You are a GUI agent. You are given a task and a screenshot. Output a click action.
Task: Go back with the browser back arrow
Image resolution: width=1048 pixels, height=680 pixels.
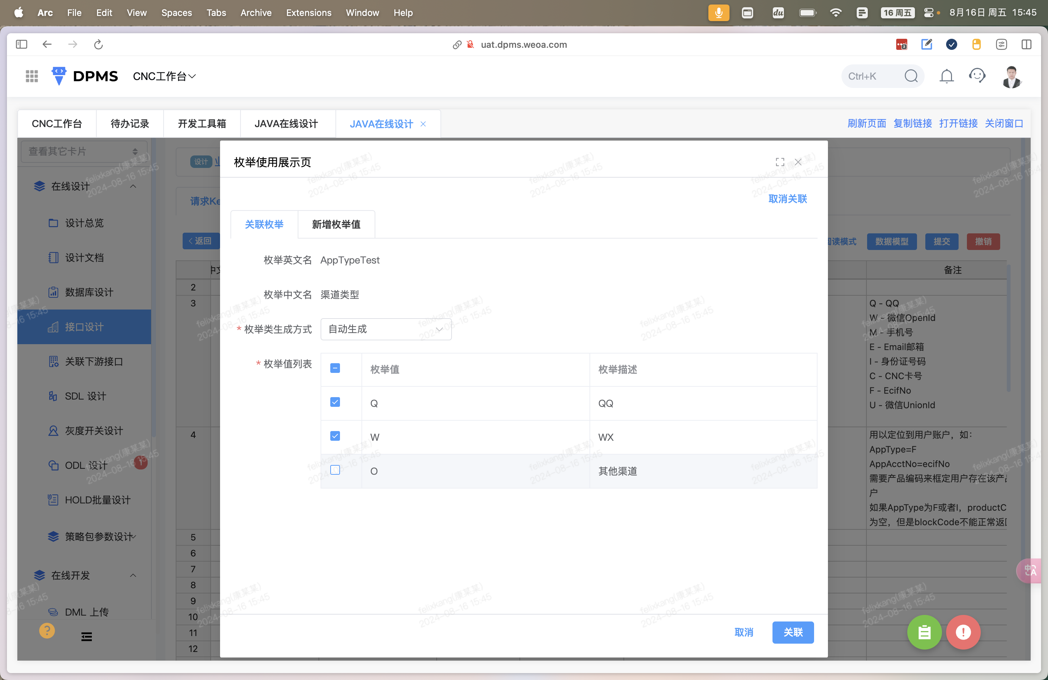tap(47, 44)
